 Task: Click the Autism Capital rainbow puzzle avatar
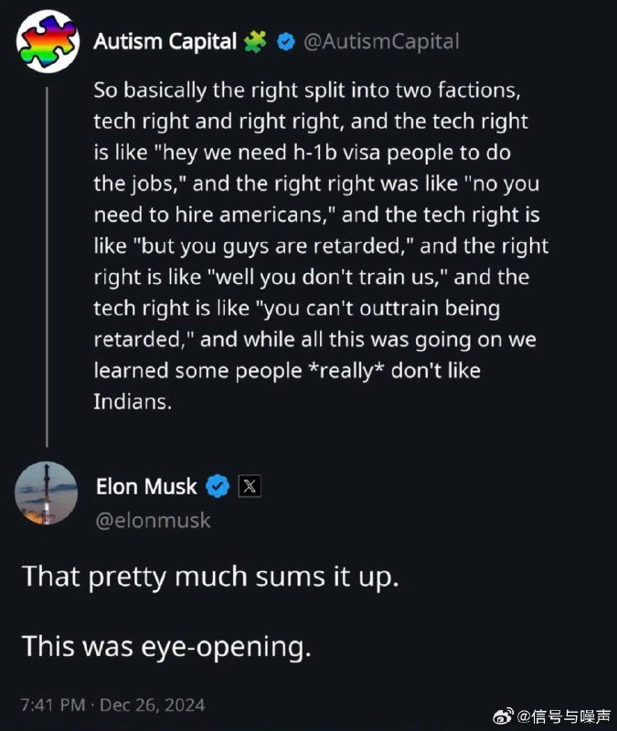(47, 42)
